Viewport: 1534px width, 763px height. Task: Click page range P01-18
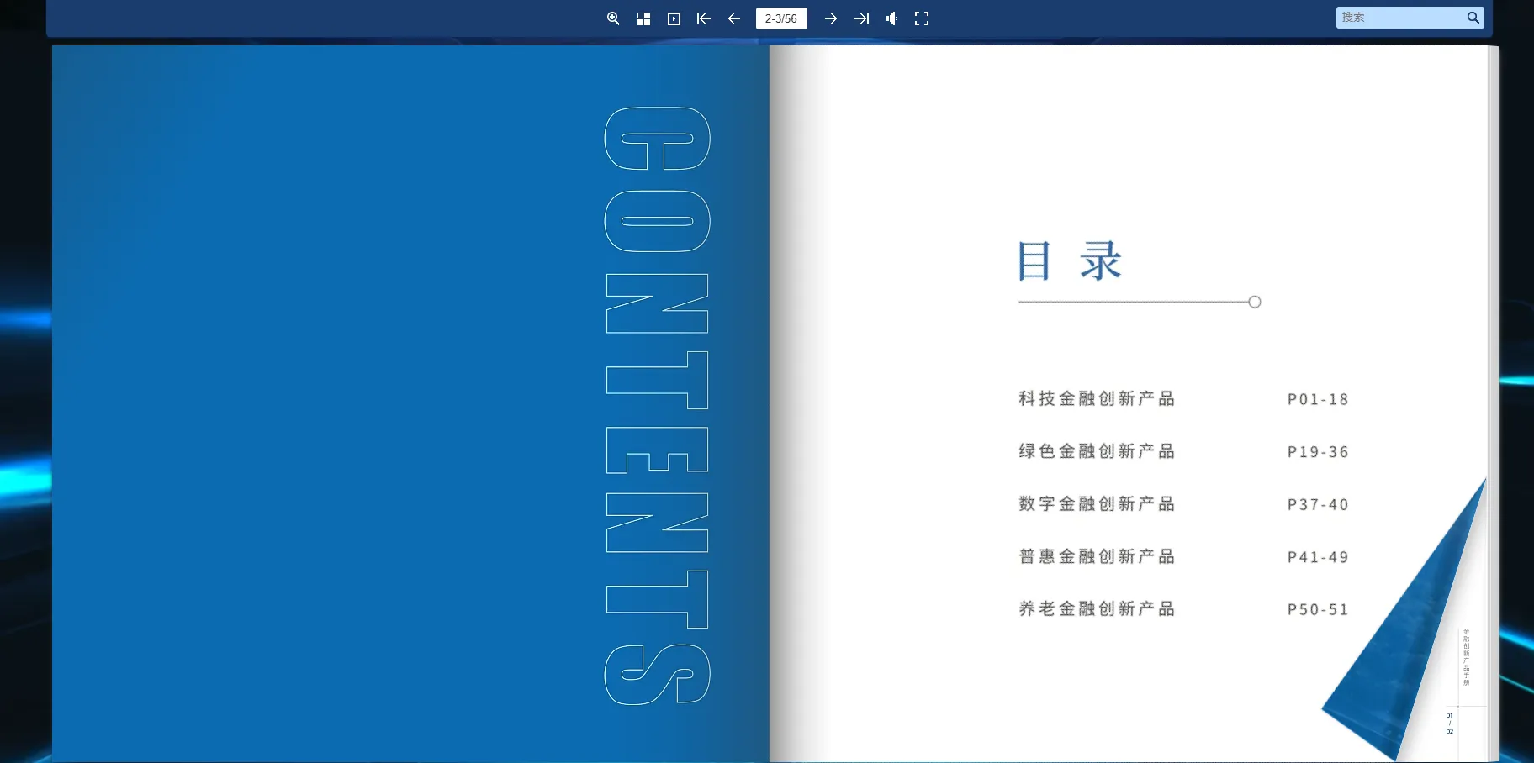[x=1318, y=400]
